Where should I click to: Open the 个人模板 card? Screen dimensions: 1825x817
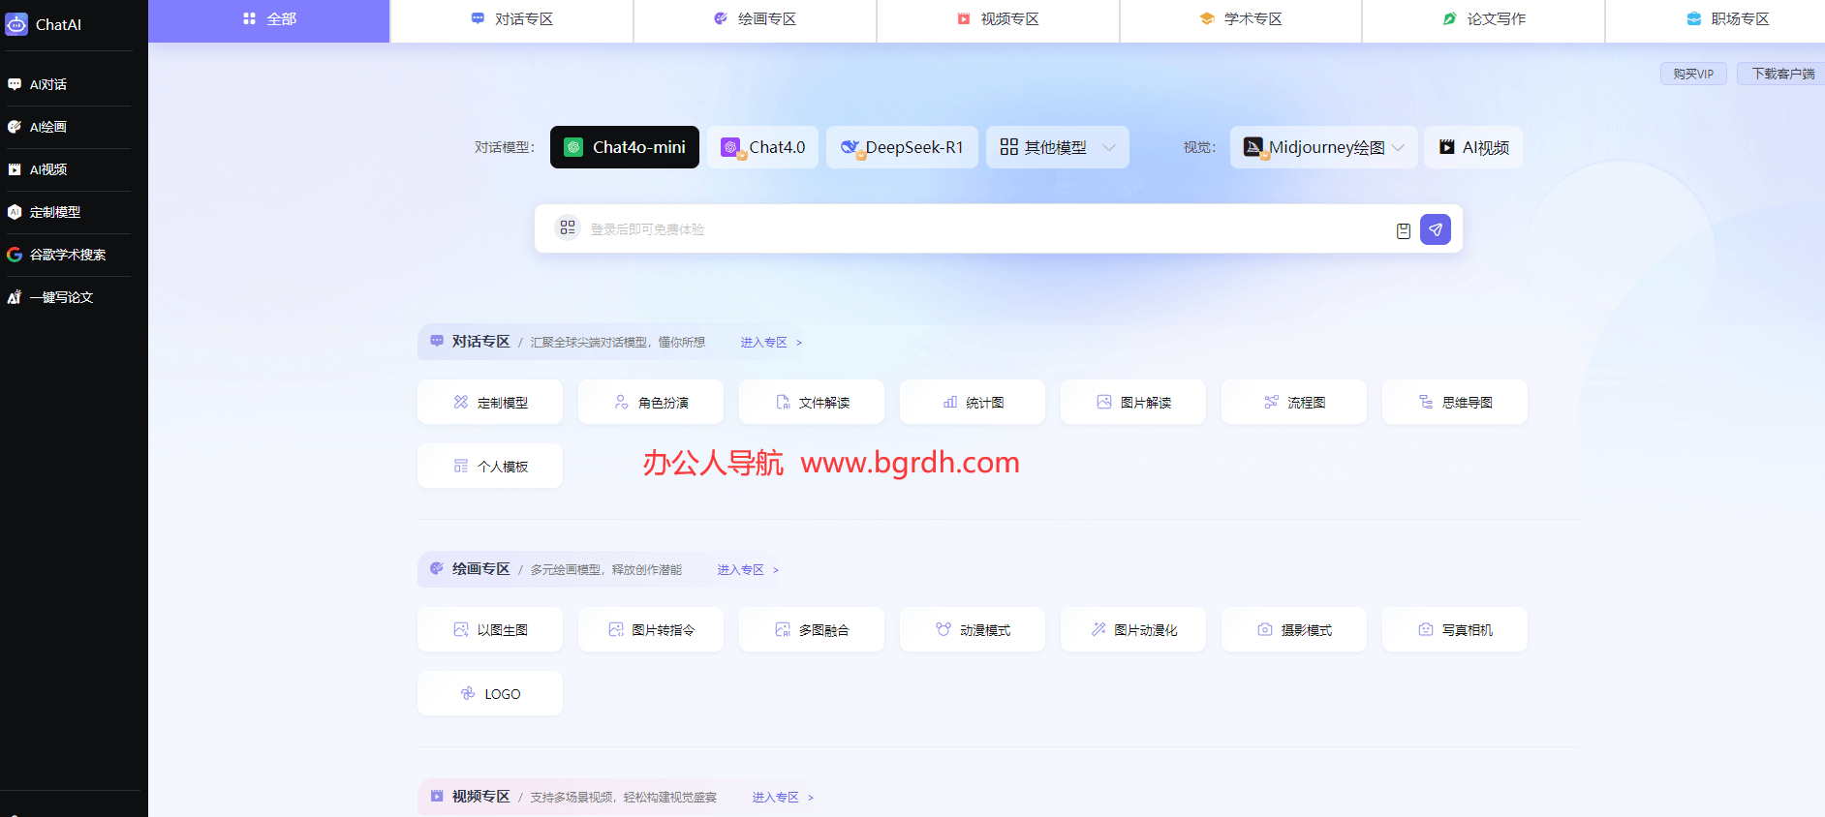tap(490, 466)
